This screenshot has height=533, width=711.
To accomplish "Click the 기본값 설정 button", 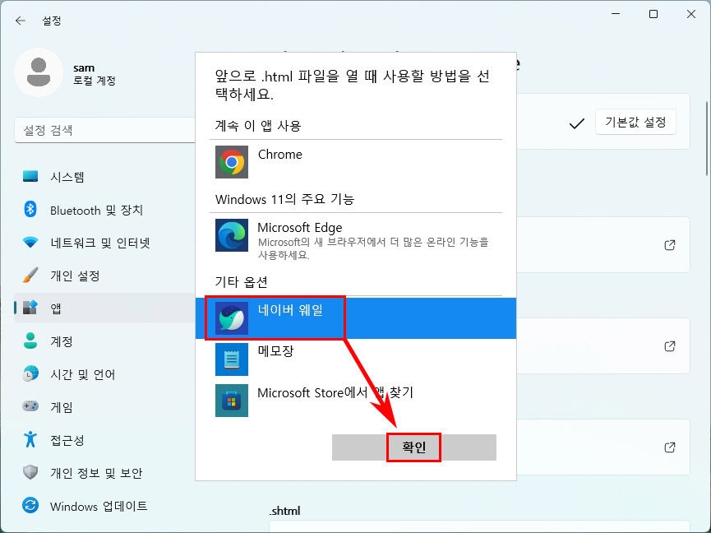I will point(635,121).
